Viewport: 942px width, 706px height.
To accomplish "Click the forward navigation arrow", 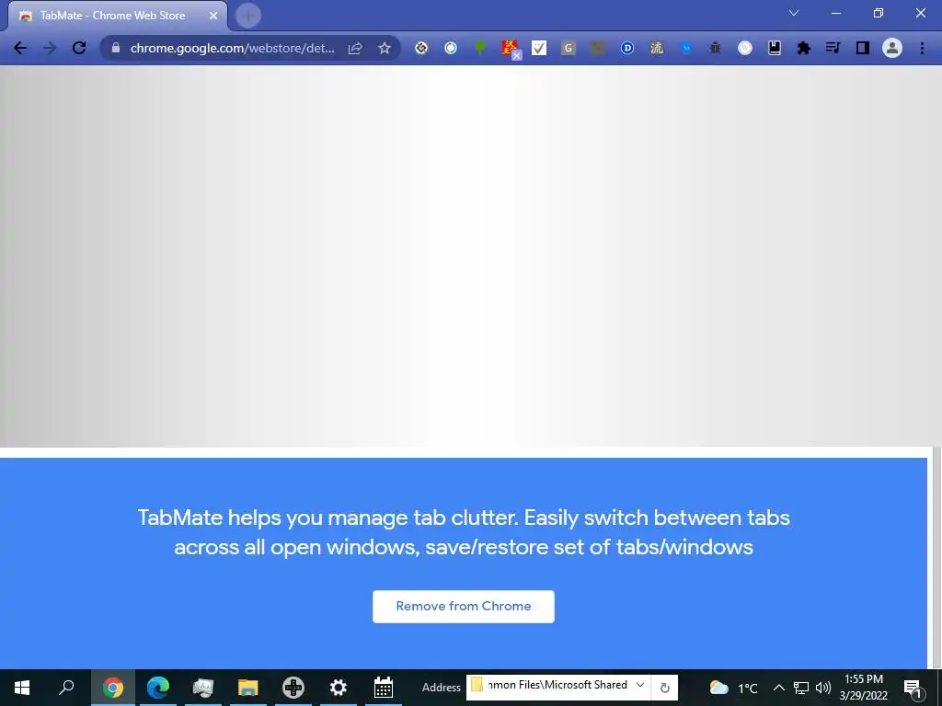I will [x=50, y=48].
